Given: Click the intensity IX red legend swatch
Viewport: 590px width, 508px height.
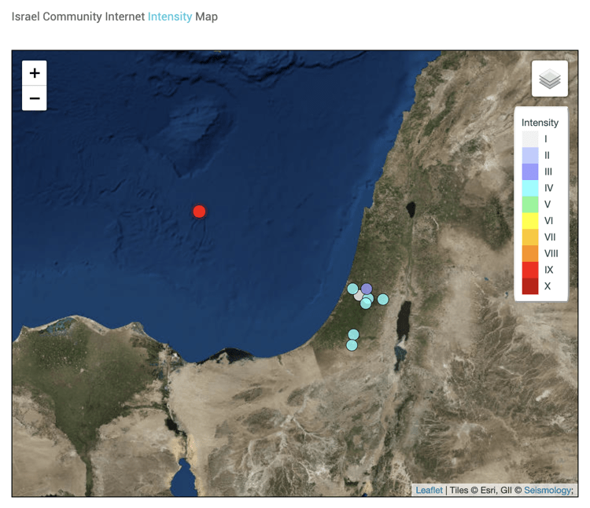Looking at the screenshot, I should [x=529, y=270].
